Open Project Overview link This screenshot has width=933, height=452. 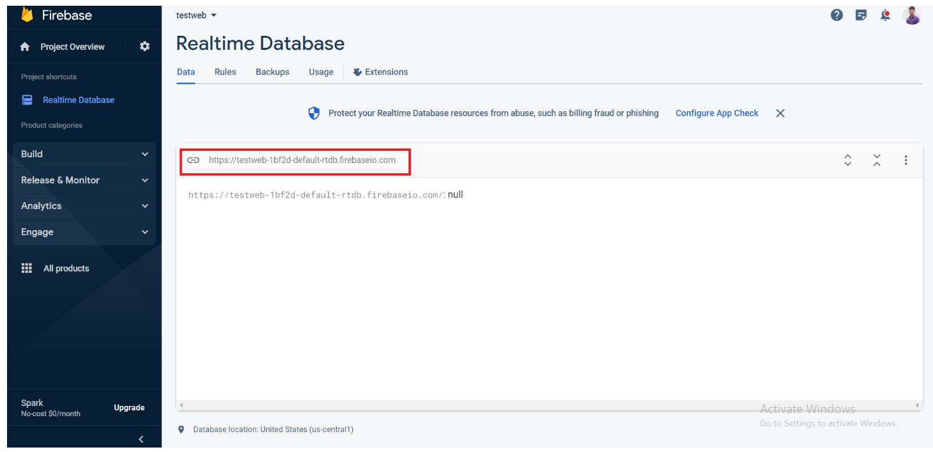click(72, 47)
